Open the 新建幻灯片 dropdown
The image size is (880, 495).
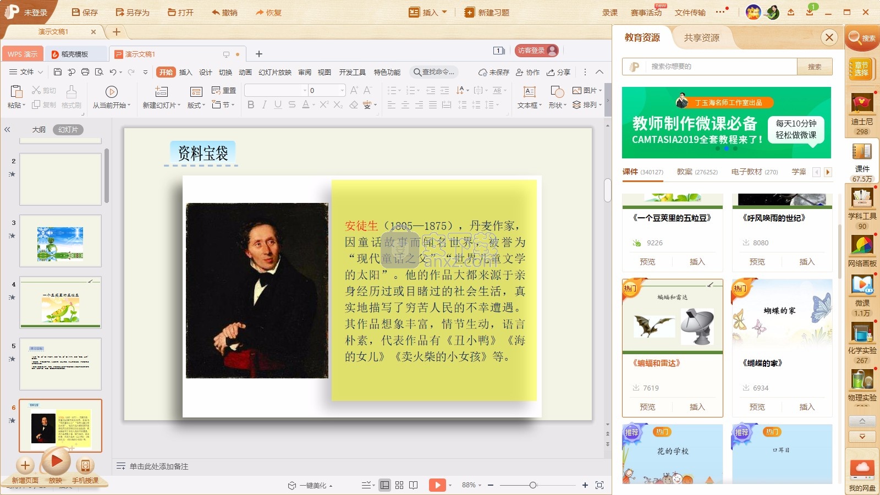click(x=161, y=105)
